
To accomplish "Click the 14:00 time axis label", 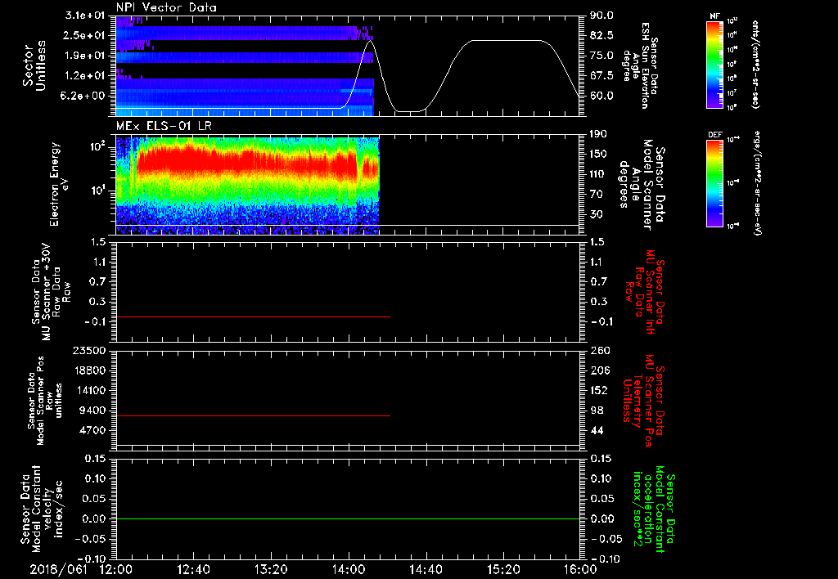I will click(x=349, y=569).
